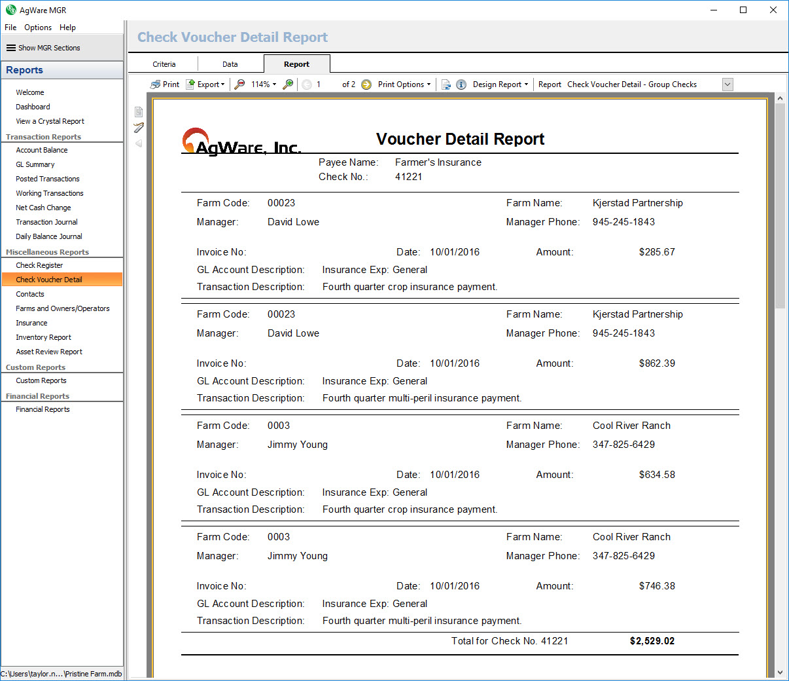Click the Print toolbar button
Screen dimensions: 789x681
165,84
